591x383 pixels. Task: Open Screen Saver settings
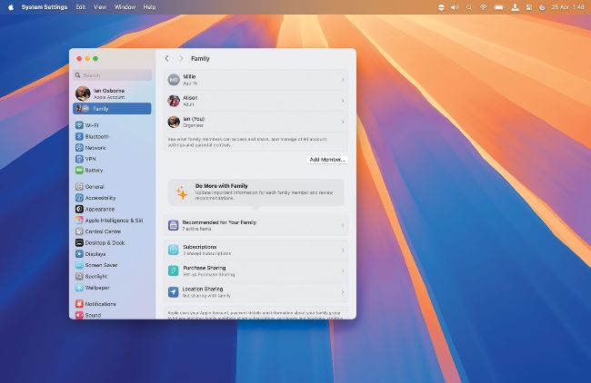(101, 265)
